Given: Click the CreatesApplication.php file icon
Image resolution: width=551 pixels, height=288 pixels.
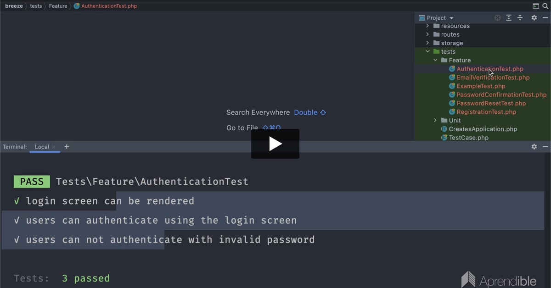Looking at the screenshot, I should (444, 129).
